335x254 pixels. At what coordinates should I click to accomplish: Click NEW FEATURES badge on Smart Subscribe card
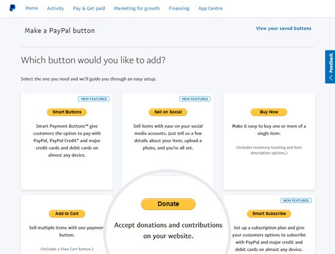296,201
